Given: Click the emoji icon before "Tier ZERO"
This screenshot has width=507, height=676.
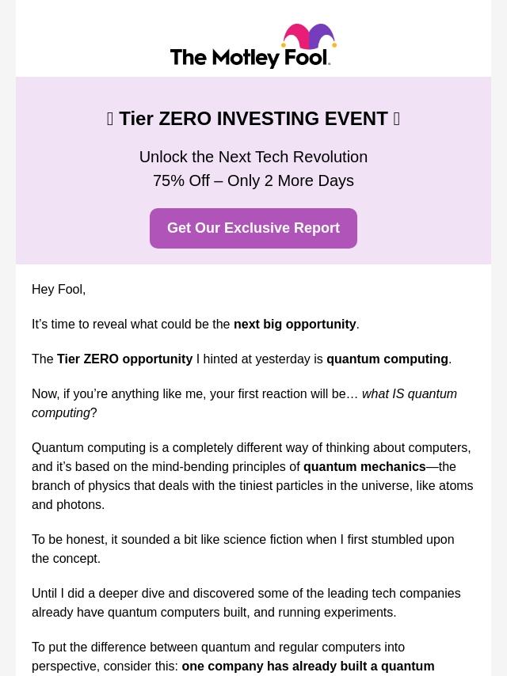Looking at the screenshot, I should (x=110, y=119).
